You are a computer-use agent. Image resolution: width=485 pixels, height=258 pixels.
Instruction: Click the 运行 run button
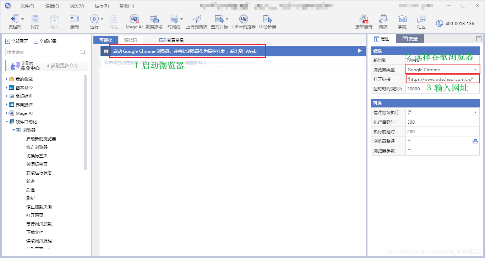click(x=94, y=22)
